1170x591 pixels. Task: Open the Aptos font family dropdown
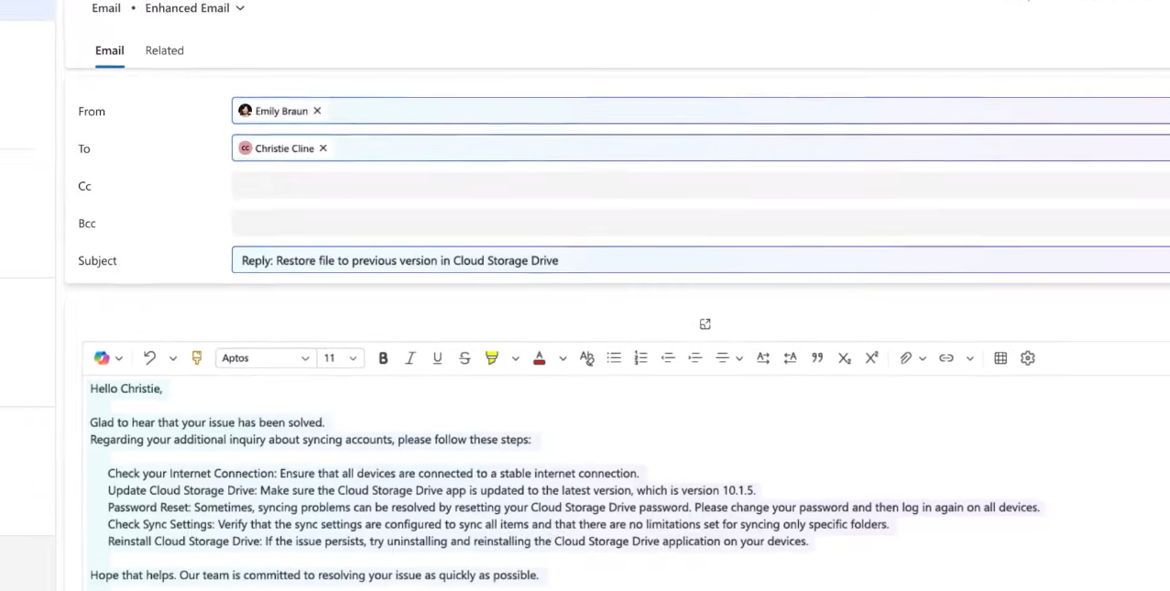pos(265,357)
